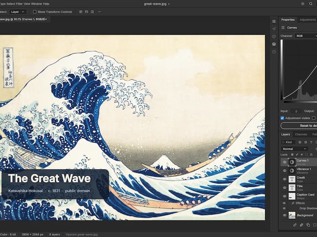Lock position move icon
This screenshot has width=317, height=237.
tap(302, 154)
